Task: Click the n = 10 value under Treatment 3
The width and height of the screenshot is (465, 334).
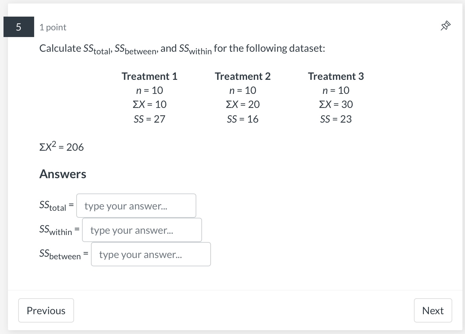Action: 336,90
